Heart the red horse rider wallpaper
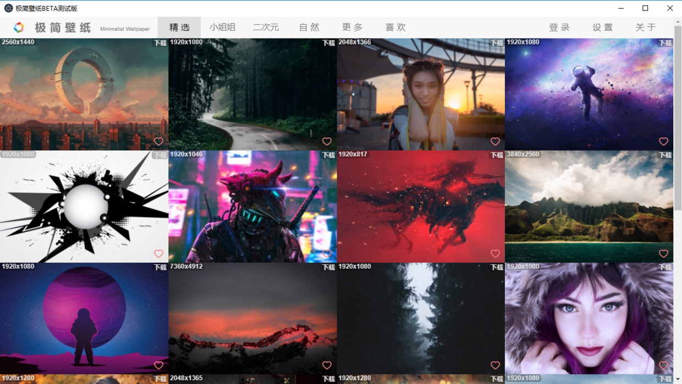This screenshot has height=384, width=682. tap(495, 254)
